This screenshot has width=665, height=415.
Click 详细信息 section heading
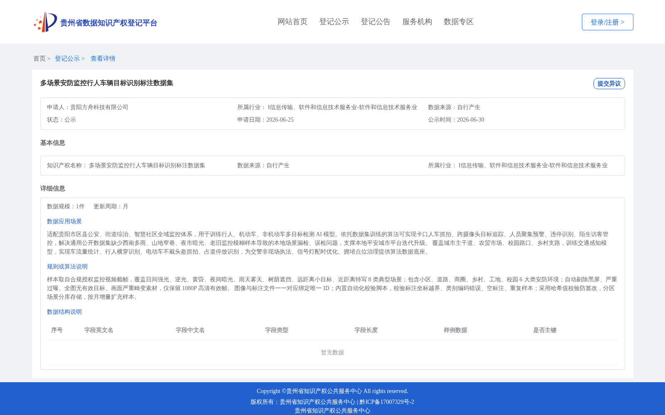click(53, 188)
